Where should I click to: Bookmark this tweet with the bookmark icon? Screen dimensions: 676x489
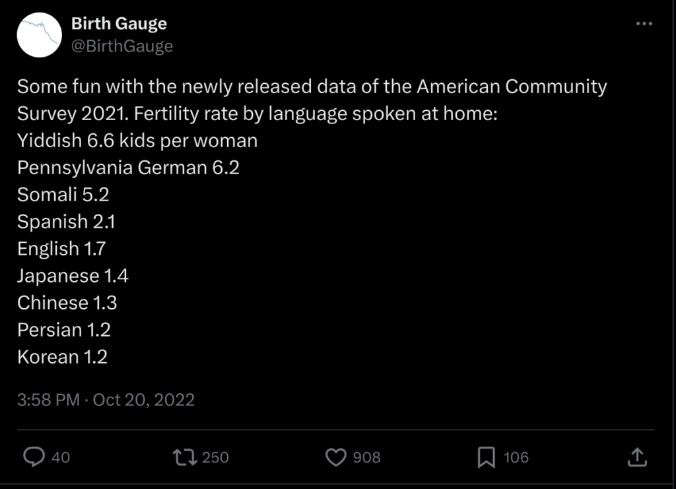[486, 457]
